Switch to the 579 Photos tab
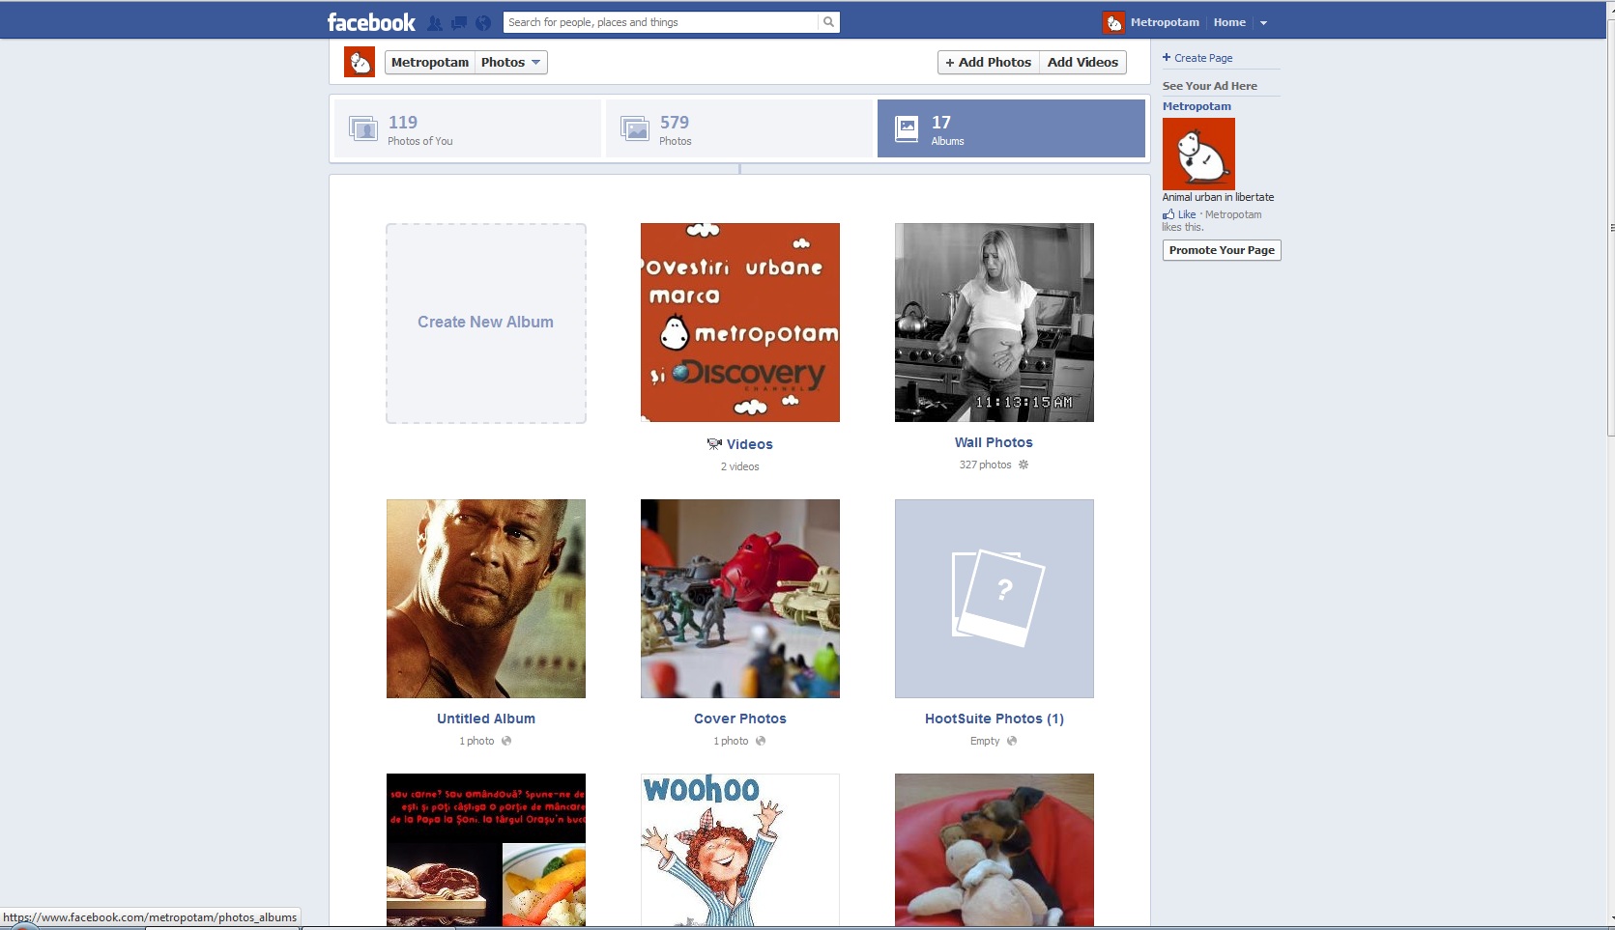The image size is (1615, 930). 739,128
